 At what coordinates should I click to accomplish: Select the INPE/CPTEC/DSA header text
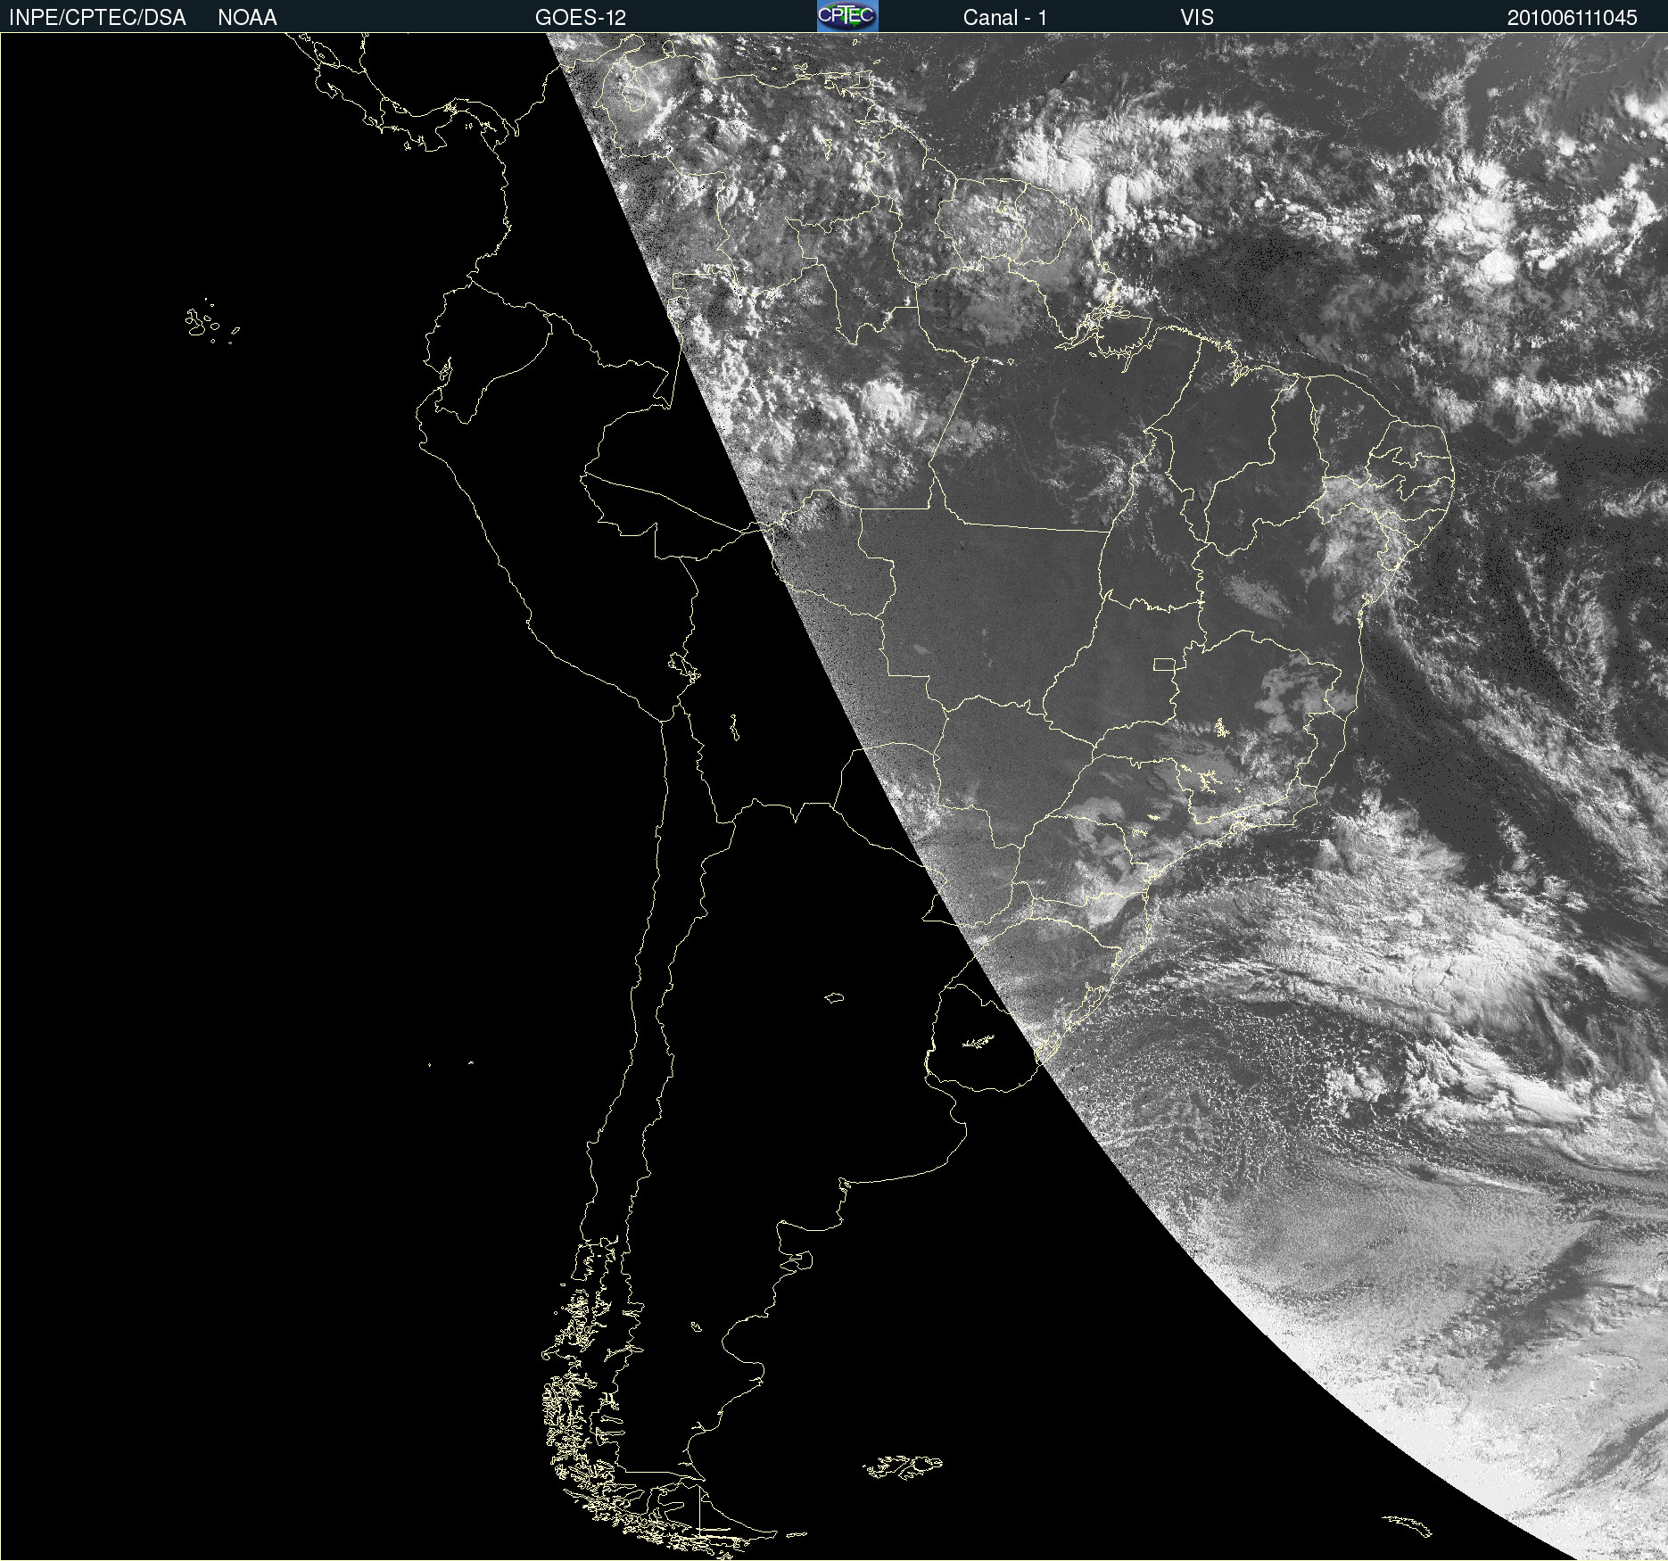point(97,18)
